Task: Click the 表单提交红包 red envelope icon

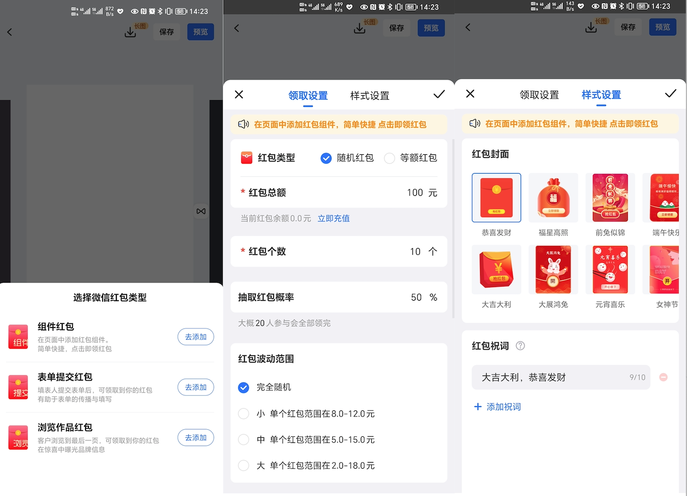Action: (x=18, y=388)
